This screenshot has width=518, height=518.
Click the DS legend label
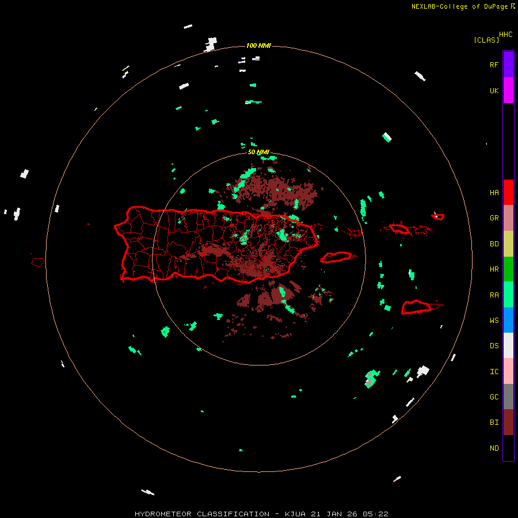pyautogui.click(x=494, y=346)
